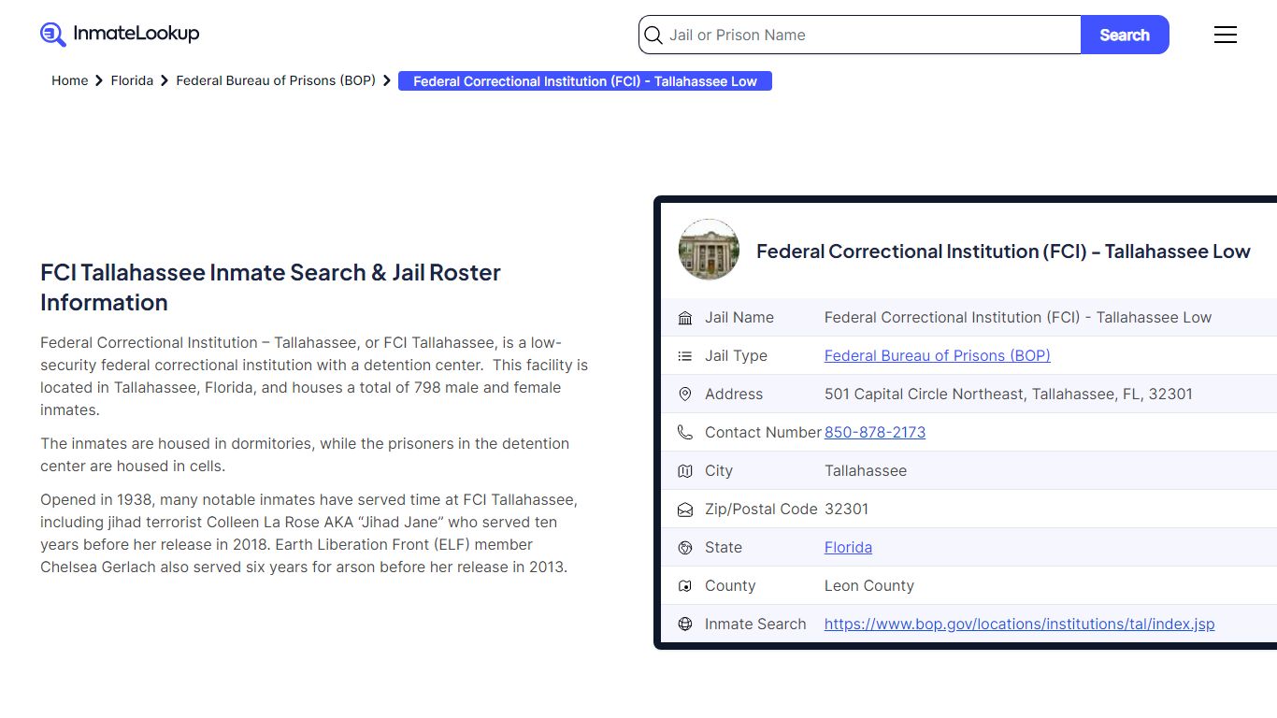Click the County icon

pos(685,586)
